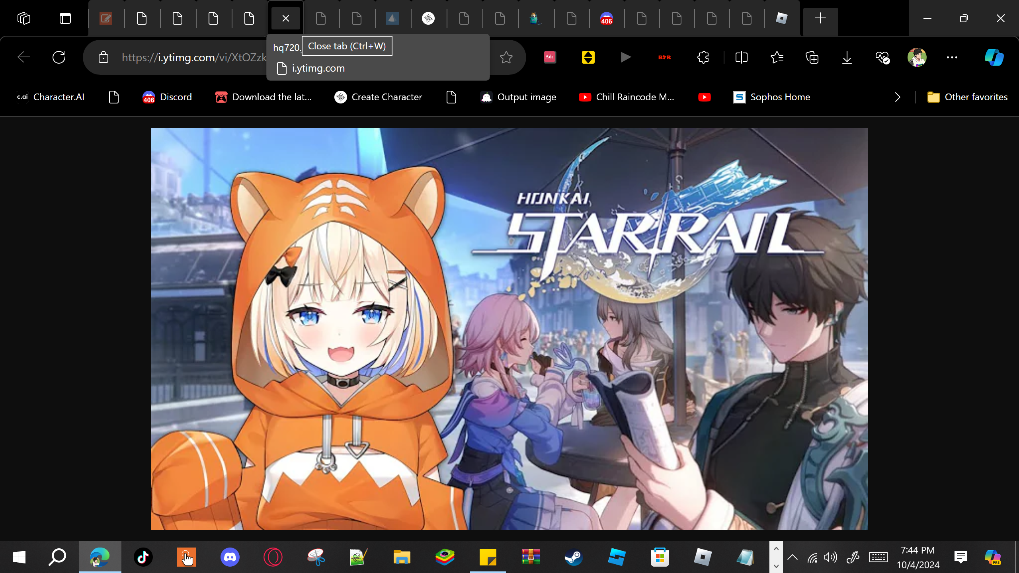
Task: Open Steam from the taskbar
Action: 574,557
